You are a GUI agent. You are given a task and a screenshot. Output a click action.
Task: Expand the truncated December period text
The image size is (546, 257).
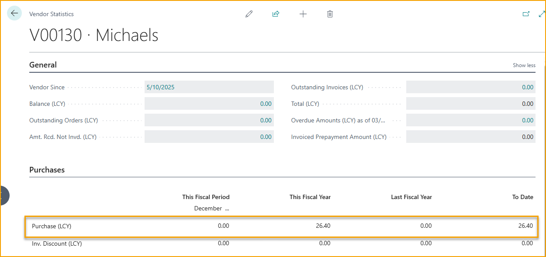212,209
